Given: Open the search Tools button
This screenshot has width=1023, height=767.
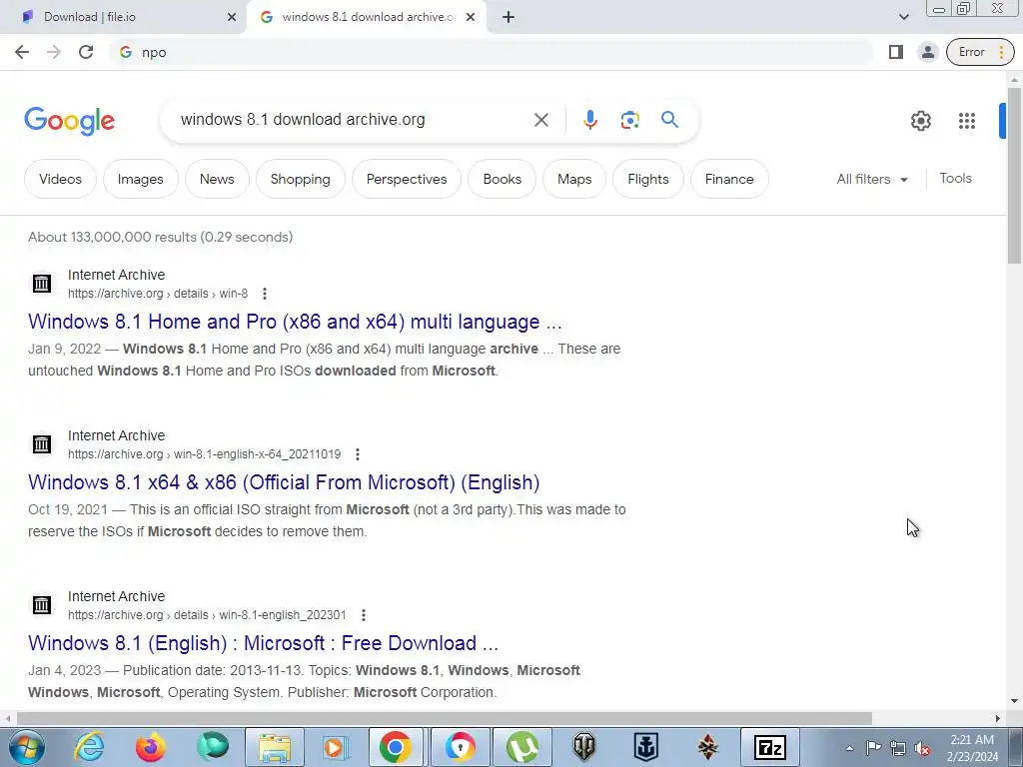Looking at the screenshot, I should (955, 178).
